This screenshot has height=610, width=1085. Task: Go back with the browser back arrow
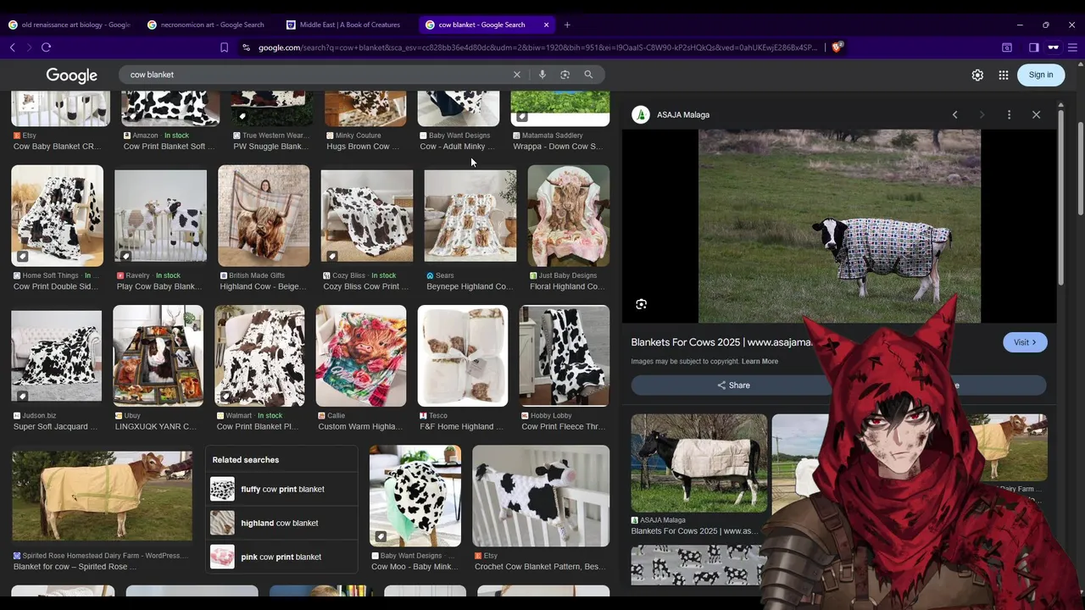[12, 47]
